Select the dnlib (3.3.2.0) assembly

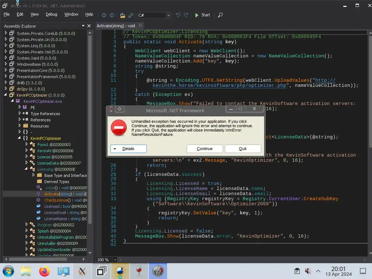click(29, 83)
